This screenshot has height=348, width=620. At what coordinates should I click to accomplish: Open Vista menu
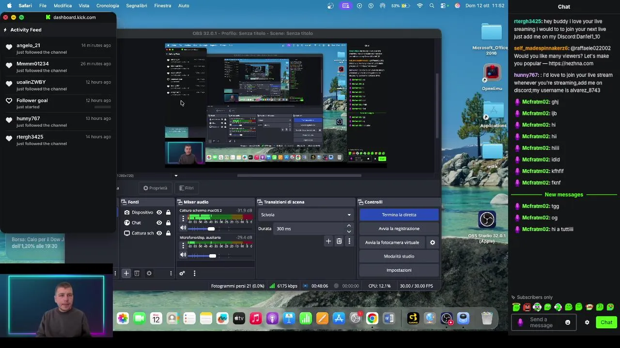point(84,6)
